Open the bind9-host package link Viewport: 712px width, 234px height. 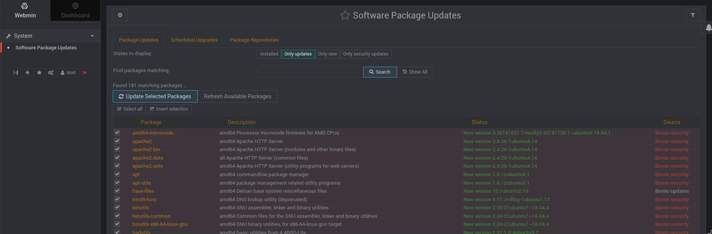(144, 200)
